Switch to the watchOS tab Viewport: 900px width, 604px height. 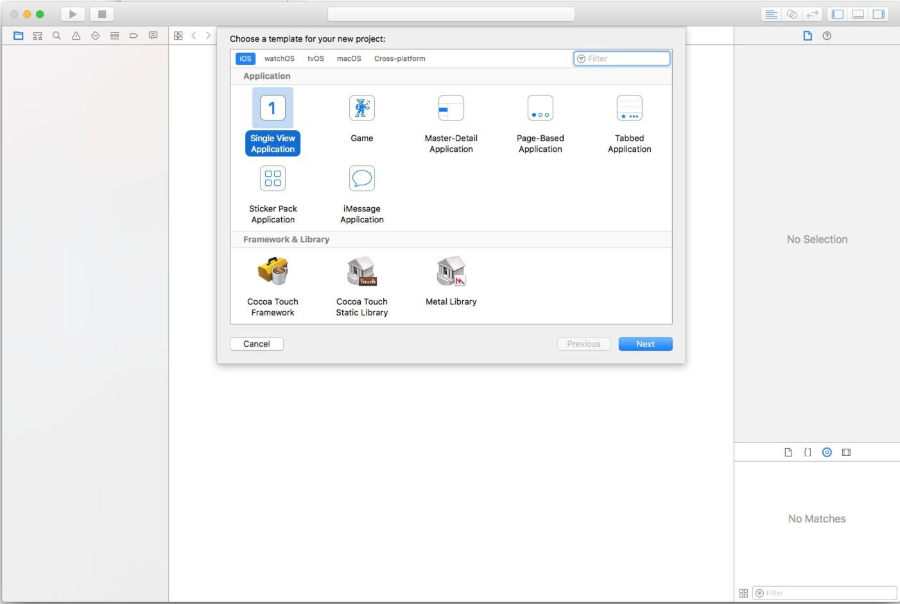[279, 58]
